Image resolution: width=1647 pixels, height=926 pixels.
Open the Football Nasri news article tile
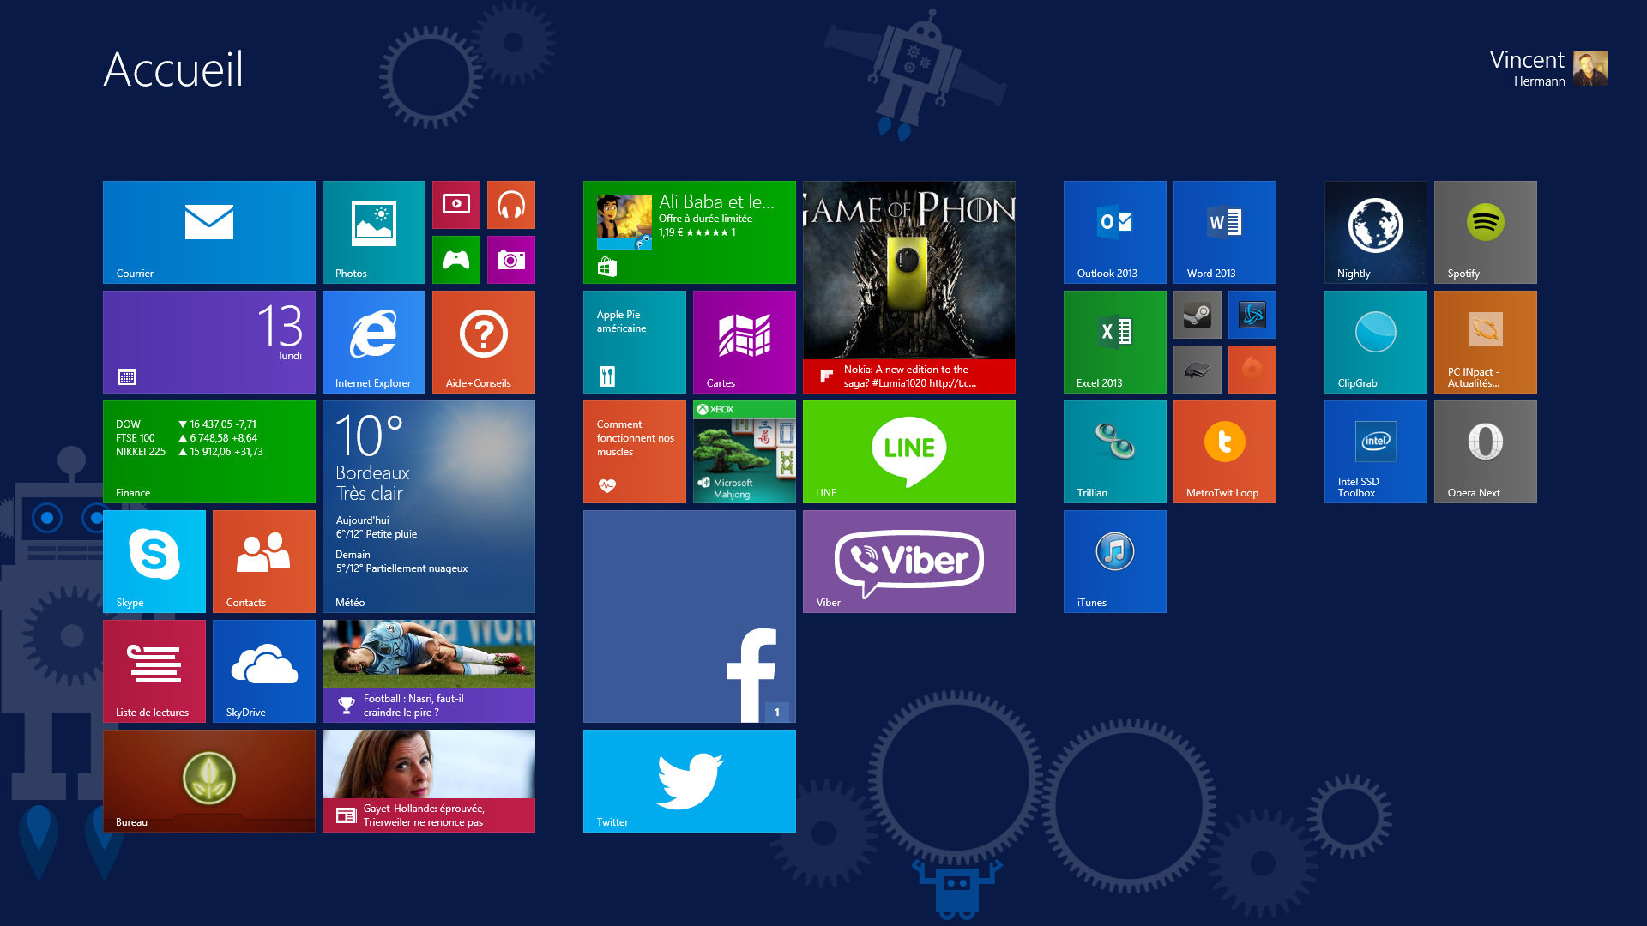point(428,670)
